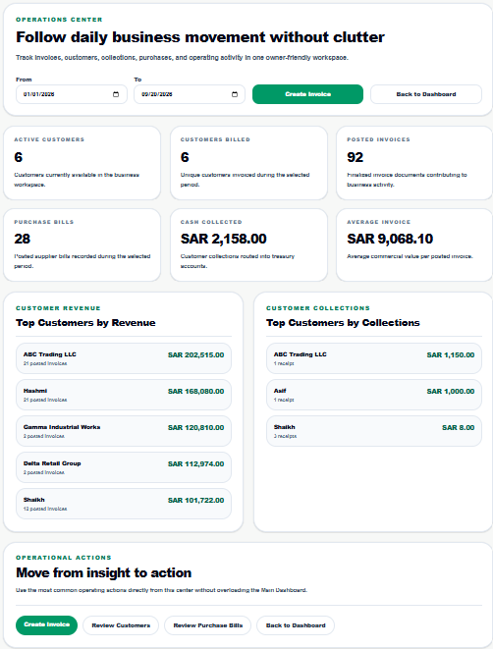Image resolution: width=493 pixels, height=649 pixels.
Task: Select the Purchase Bills stat card
Action: [82, 245]
